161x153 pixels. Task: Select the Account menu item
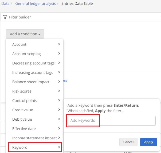tap(35, 44)
